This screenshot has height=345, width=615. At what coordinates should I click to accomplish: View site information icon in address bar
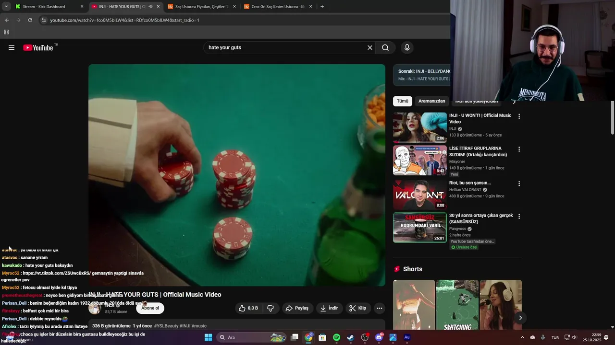(44, 20)
